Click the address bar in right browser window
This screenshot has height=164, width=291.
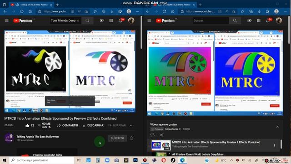click(x=201, y=11)
